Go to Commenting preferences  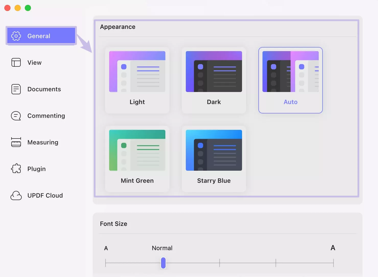click(41, 116)
